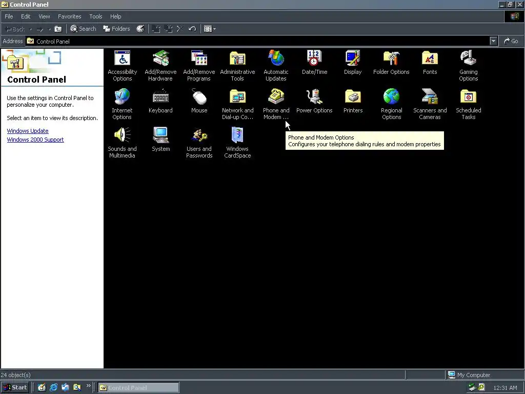Open Windows CardSpace
The height and width of the screenshot is (394, 525).
[237, 143]
